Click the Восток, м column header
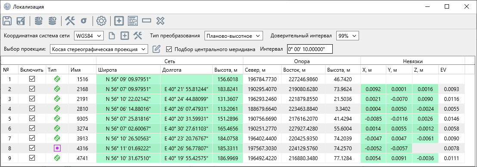The width and height of the screenshot is (477, 167). coord(303,70)
